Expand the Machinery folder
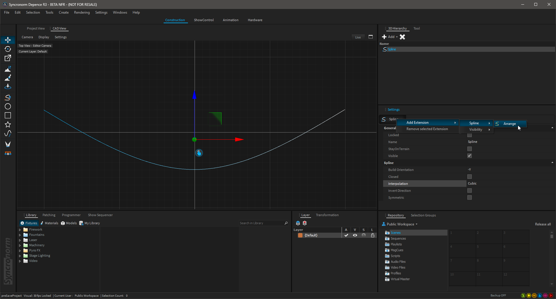This screenshot has height=299, width=556. [20, 245]
